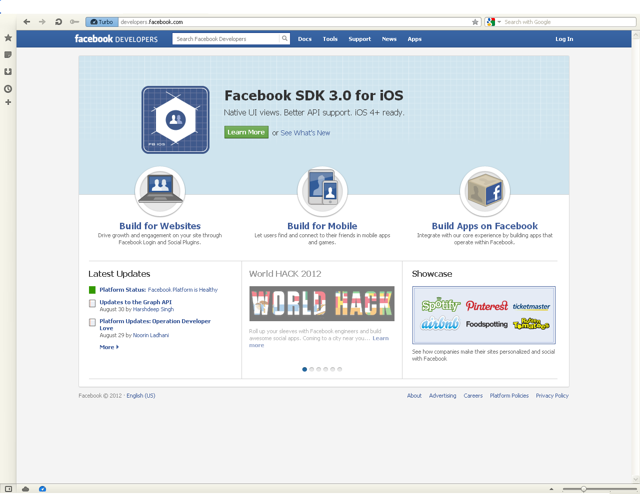The width and height of the screenshot is (640, 494).
Task: Open the Apps menu
Action: coord(414,39)
